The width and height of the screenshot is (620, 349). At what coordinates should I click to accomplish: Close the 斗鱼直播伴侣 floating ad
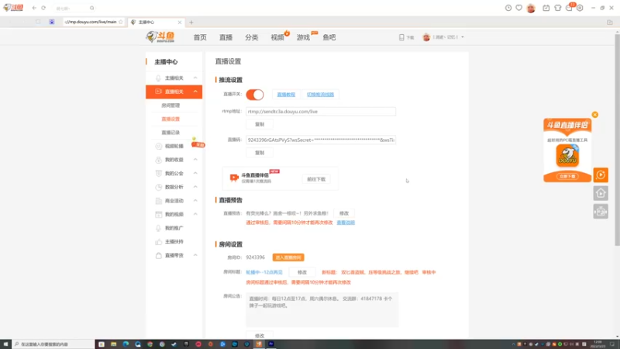click(x=594, y=115)
